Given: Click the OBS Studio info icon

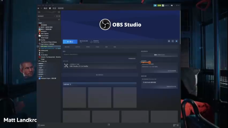Looking at the screenshot, I should tap(173, 41).
